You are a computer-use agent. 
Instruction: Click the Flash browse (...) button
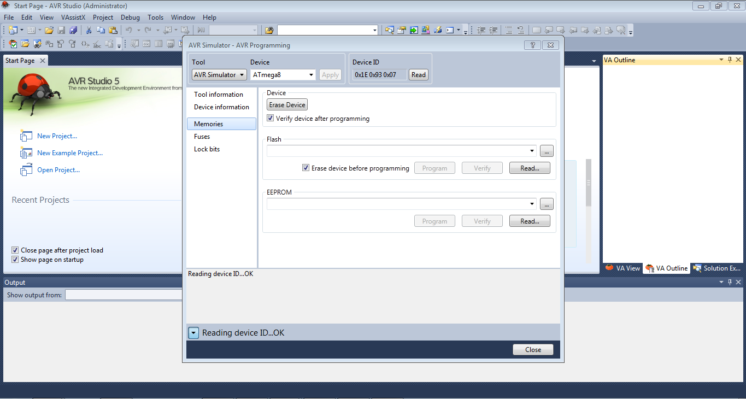click(x=547, y=151)
